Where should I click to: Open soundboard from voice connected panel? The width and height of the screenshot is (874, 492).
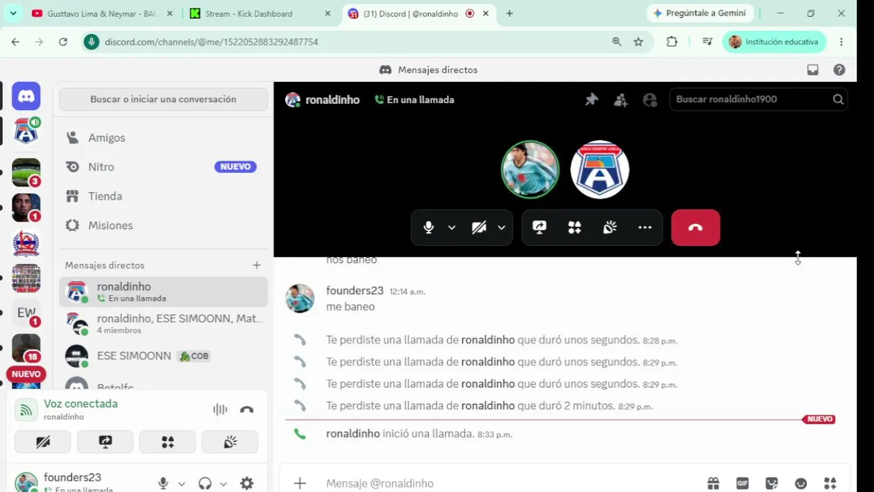pyautogui.click(x=230, y=442)
